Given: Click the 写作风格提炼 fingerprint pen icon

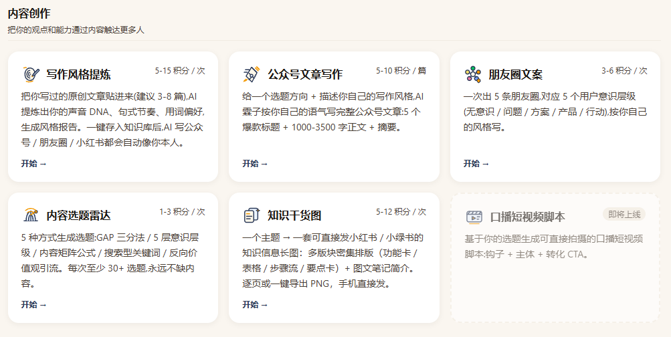Looking at the screenshot, I should pyautogui.click(x=31, y=74).
